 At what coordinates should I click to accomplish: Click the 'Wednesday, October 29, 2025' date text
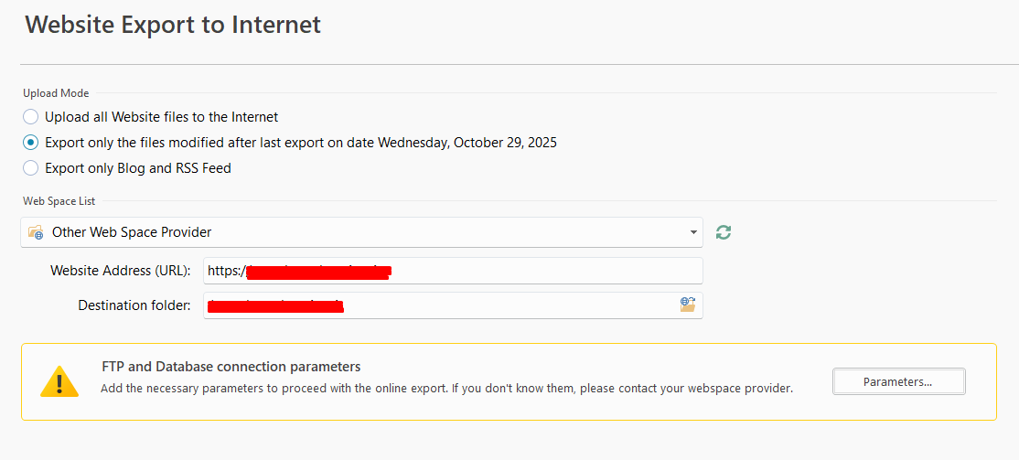467,143
